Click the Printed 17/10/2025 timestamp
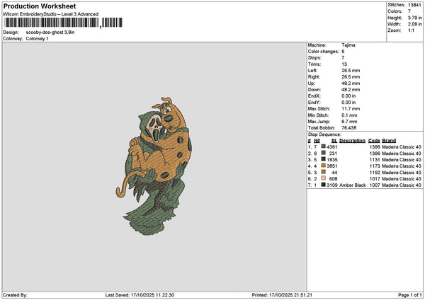This screenshot has width=425, height=300. [x=282, y=295]
